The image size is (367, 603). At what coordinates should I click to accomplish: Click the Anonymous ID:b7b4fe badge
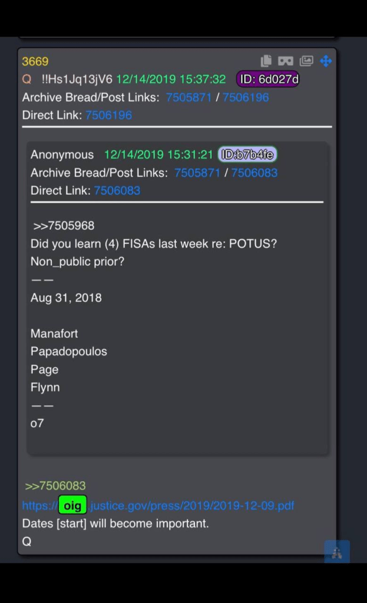point(247,154)
